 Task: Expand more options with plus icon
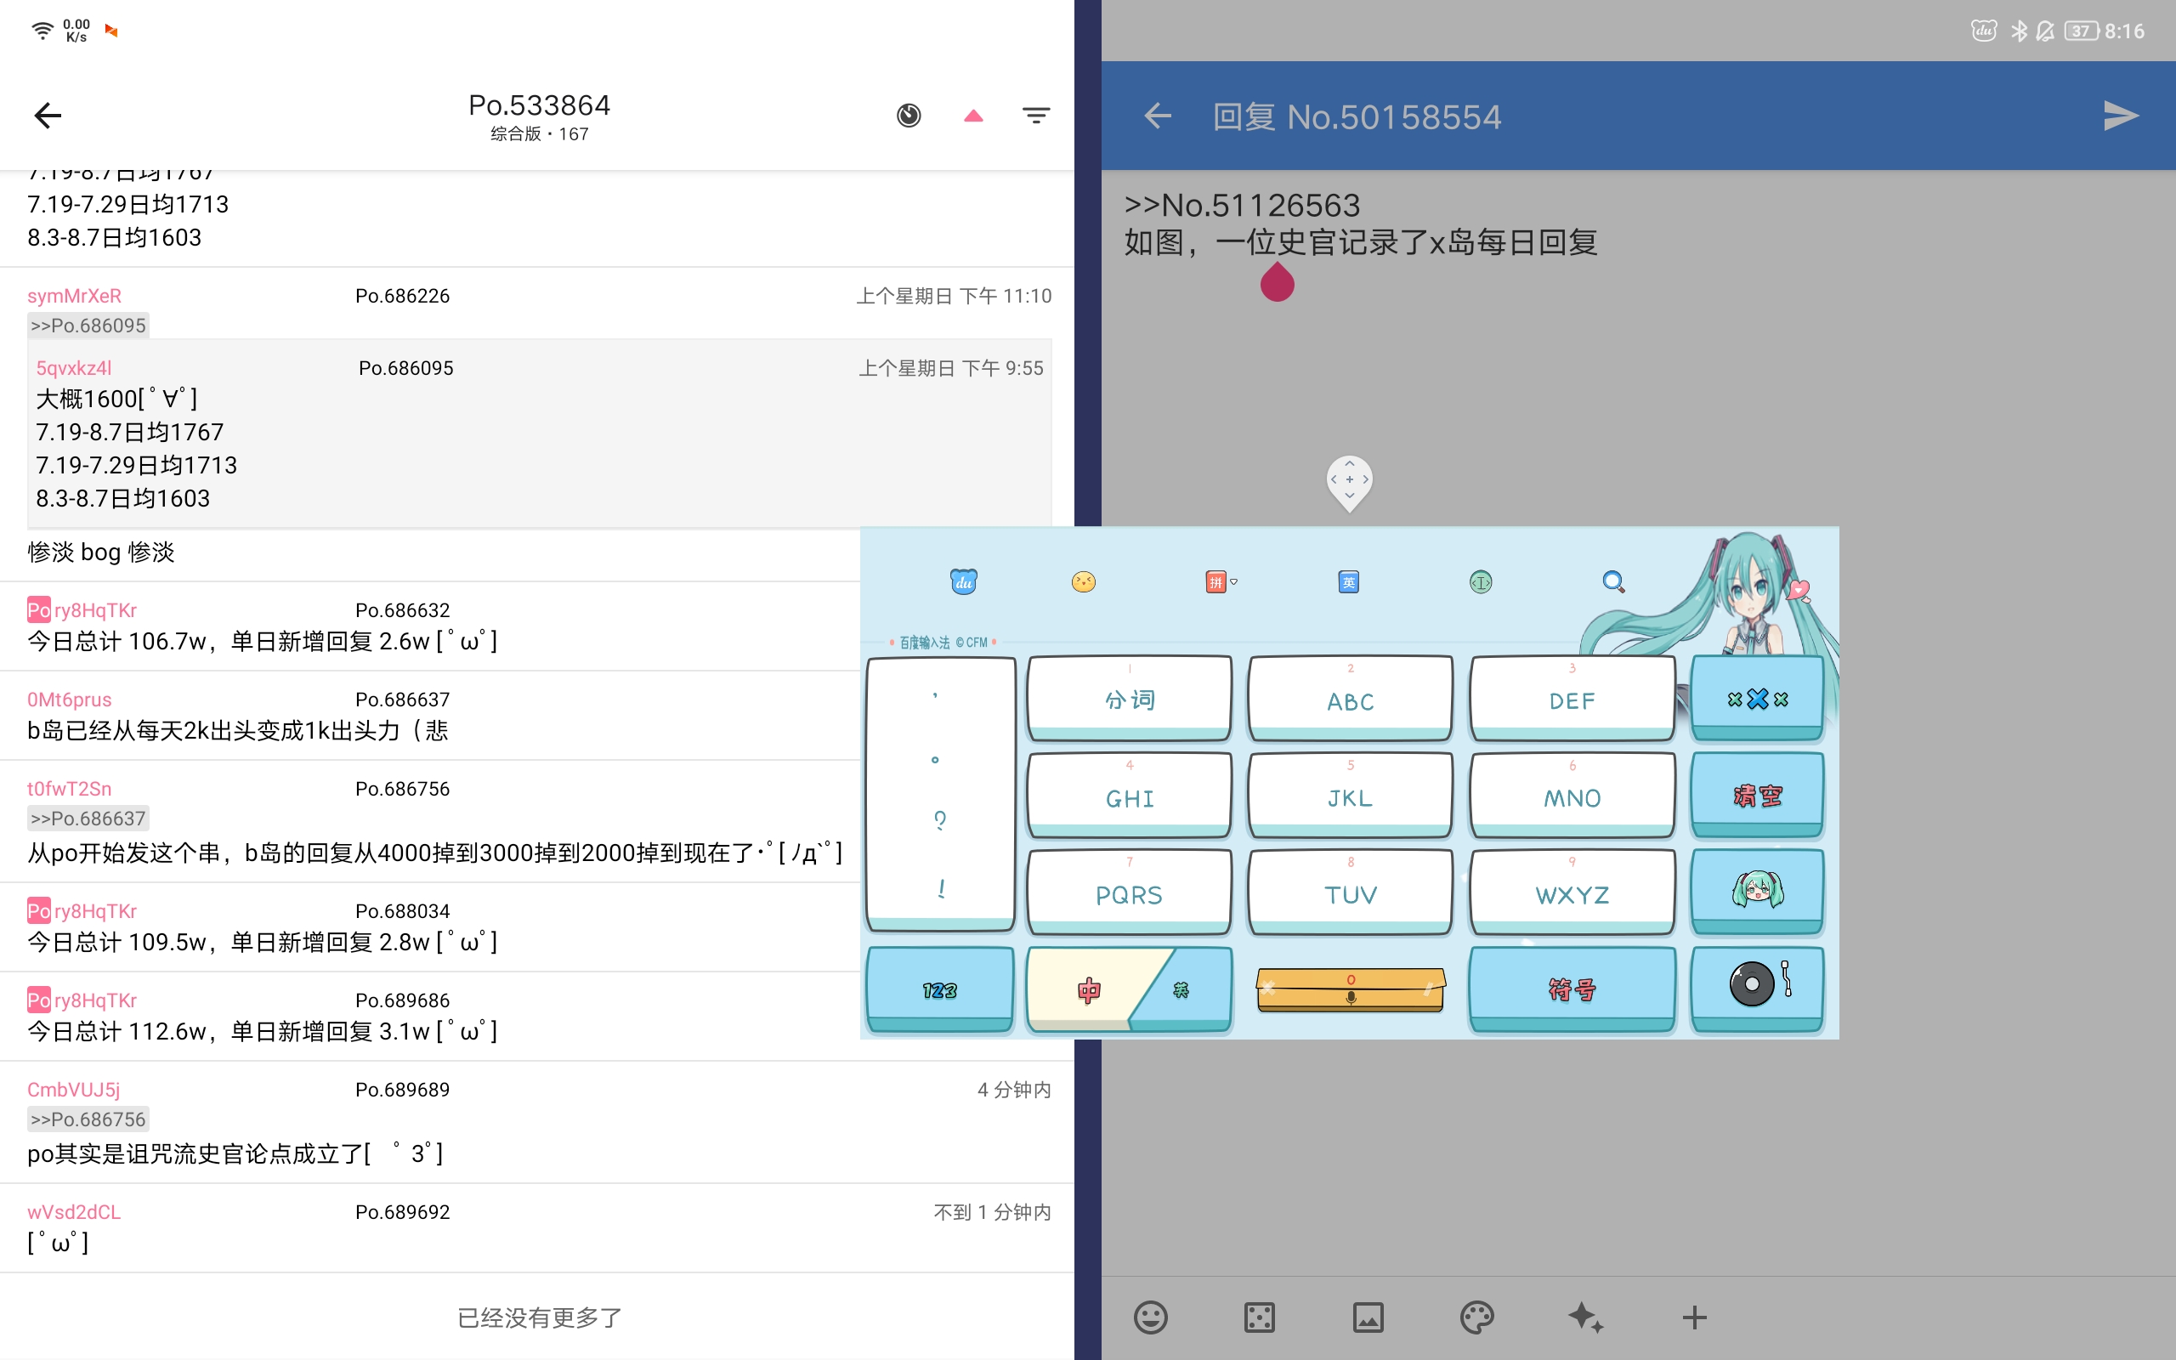pos(1694,1317)
